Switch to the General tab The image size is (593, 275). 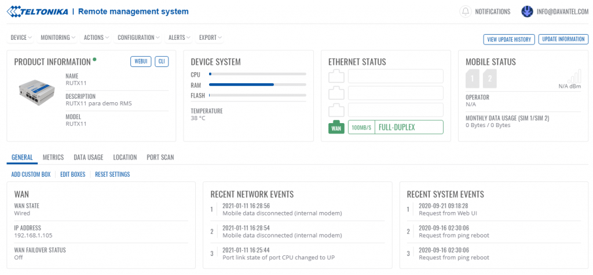(22, 157)
